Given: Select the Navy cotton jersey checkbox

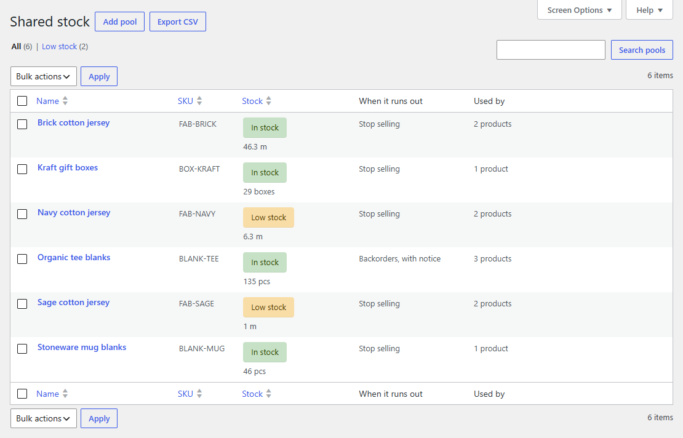Looking at the screenshot, I should click(22, 214).
